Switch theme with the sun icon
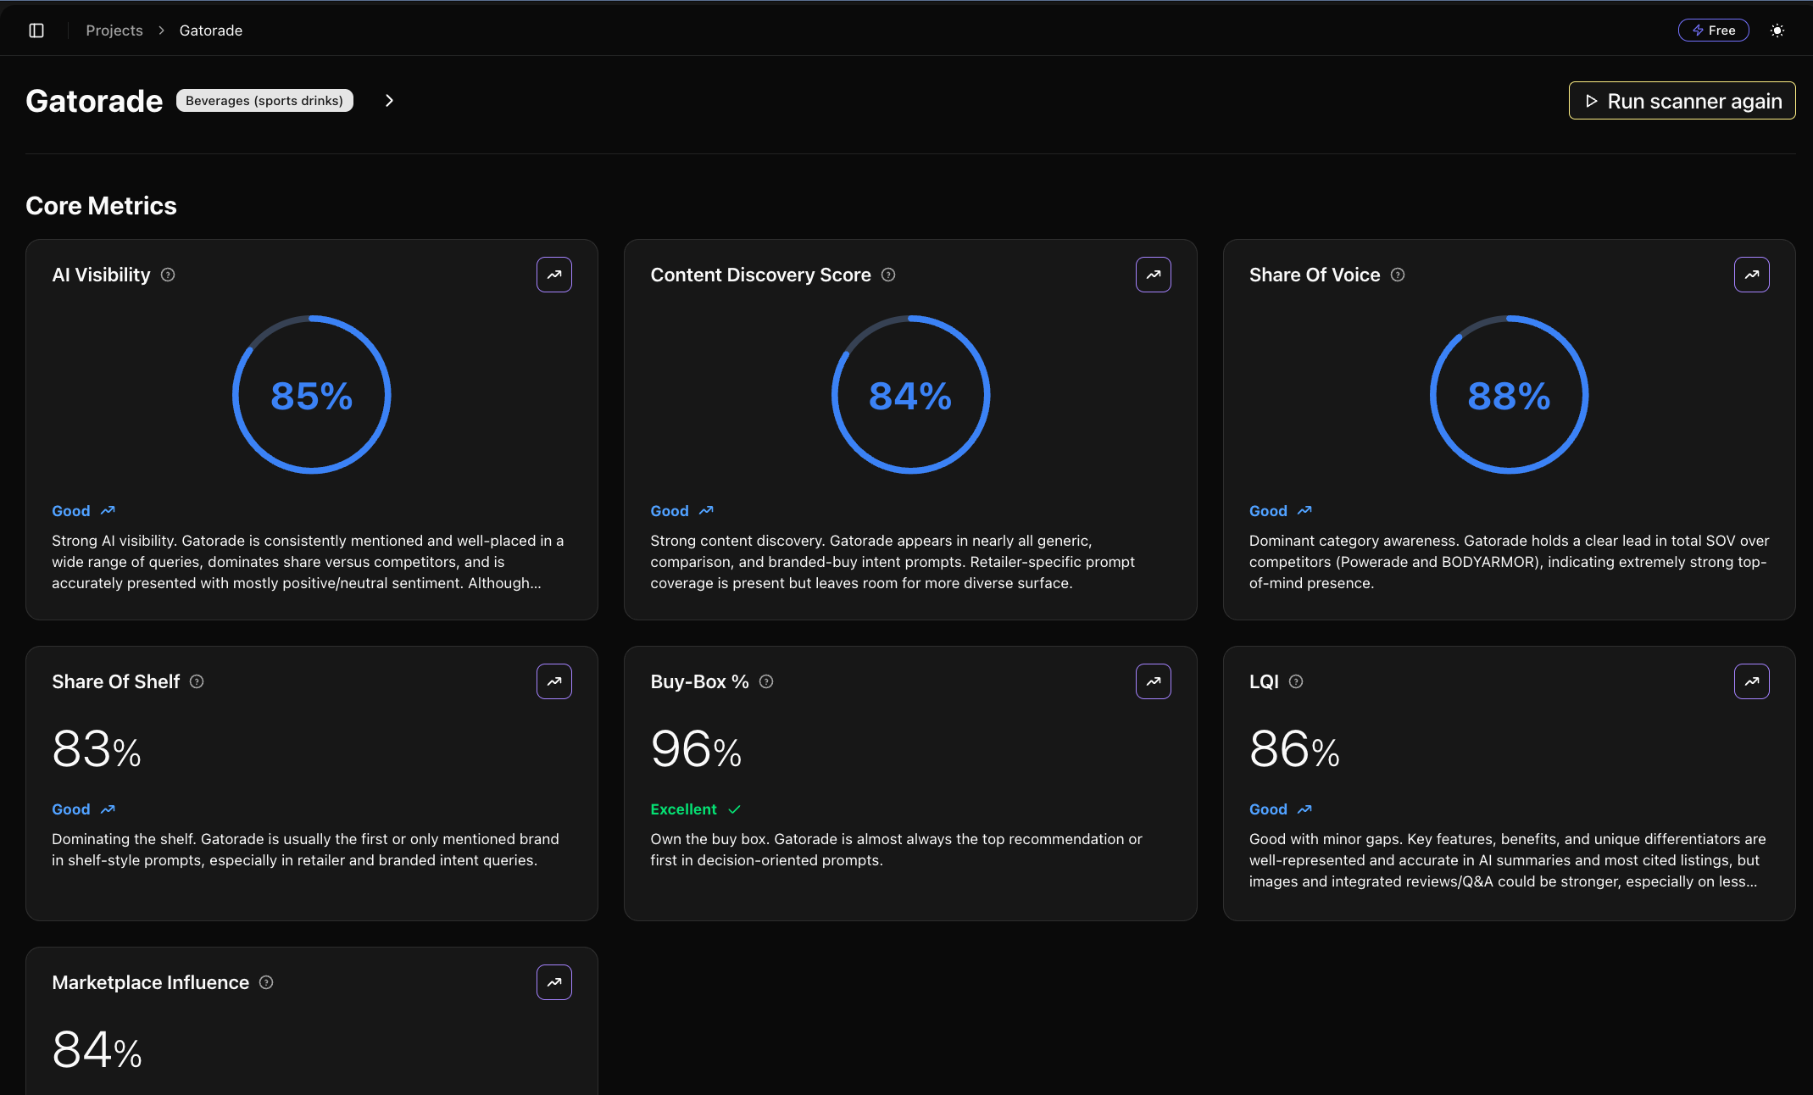 (x=1777, y=31)
